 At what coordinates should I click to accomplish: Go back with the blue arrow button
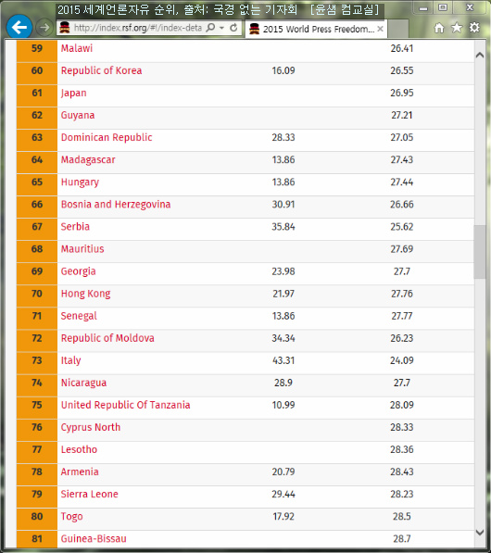(19, 27)
